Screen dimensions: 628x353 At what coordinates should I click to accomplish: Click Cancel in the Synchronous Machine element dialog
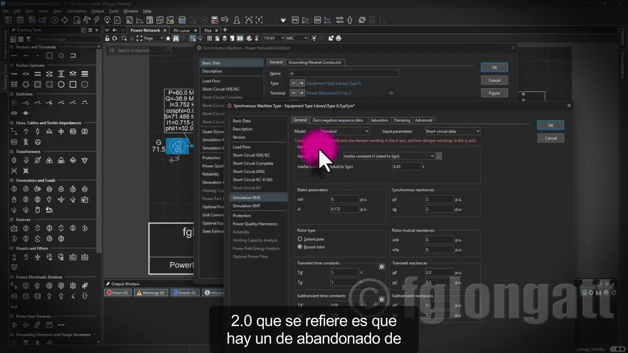(494, 80)
